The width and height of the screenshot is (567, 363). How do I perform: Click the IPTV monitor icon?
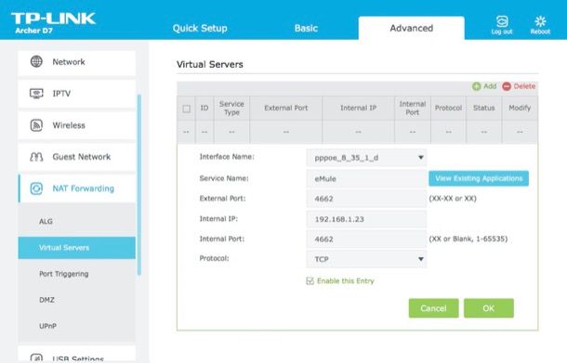36,94
